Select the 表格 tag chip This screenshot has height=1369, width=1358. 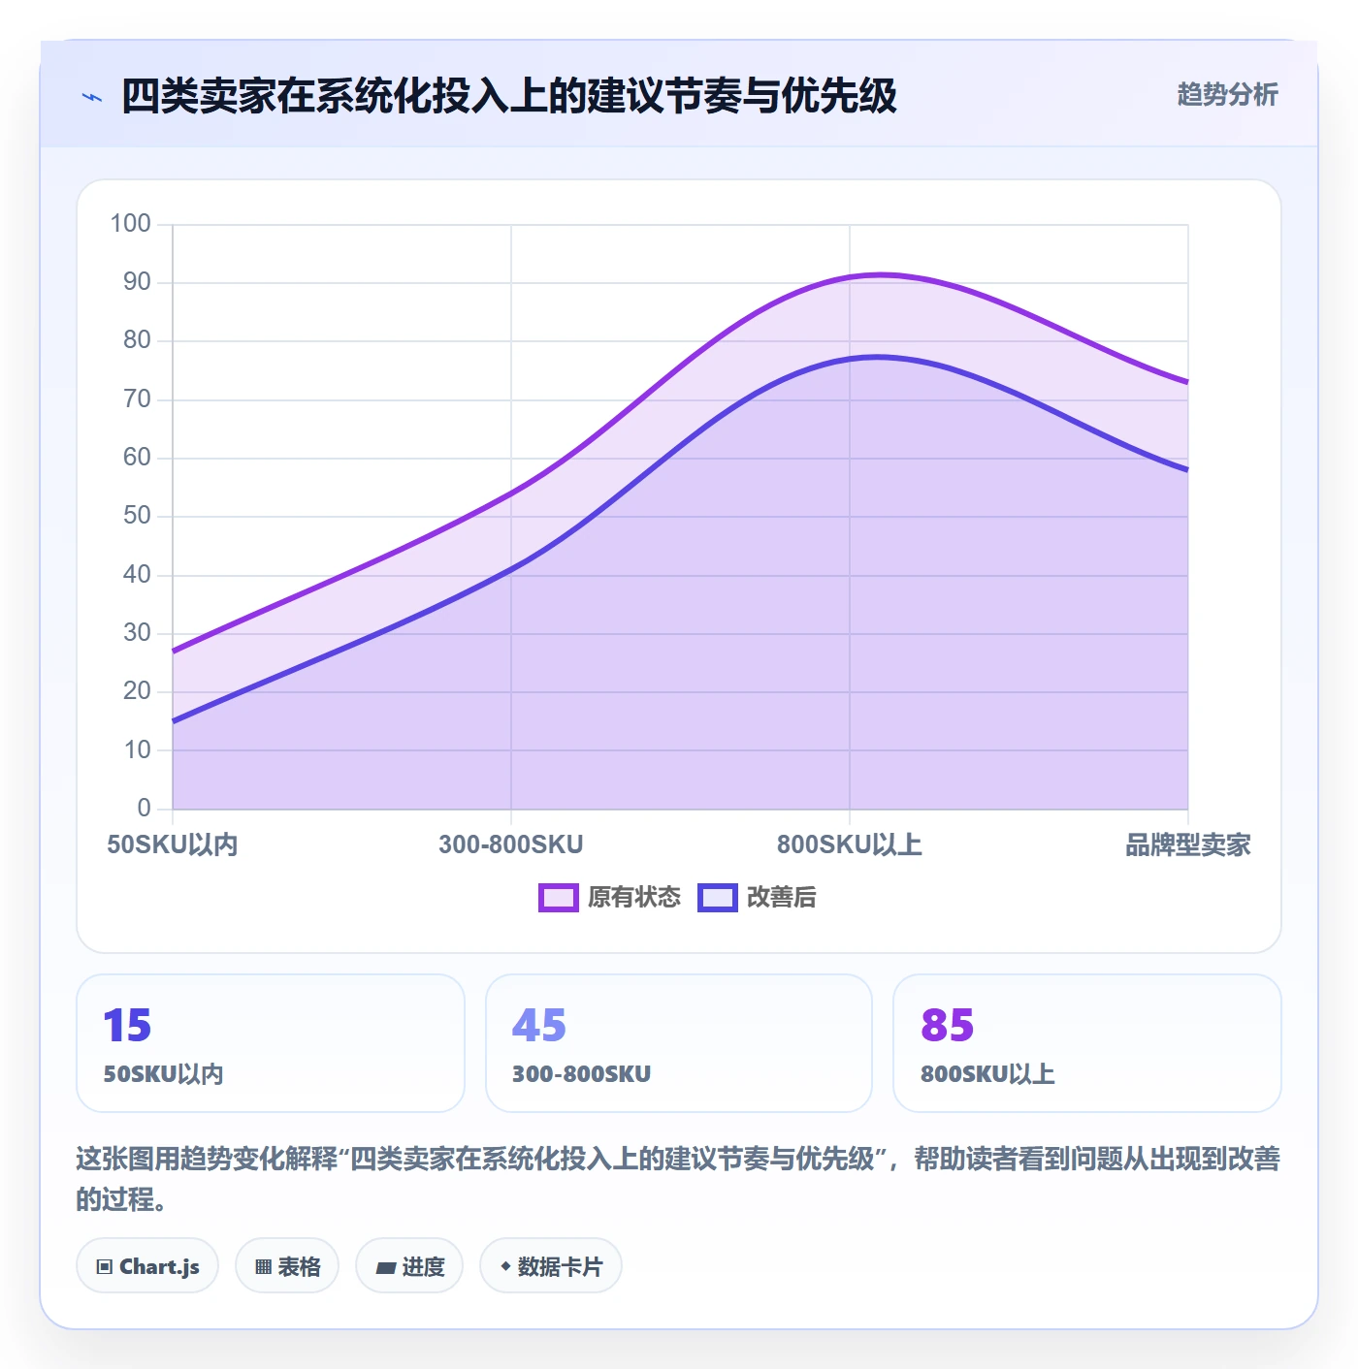pos(287,1265)
